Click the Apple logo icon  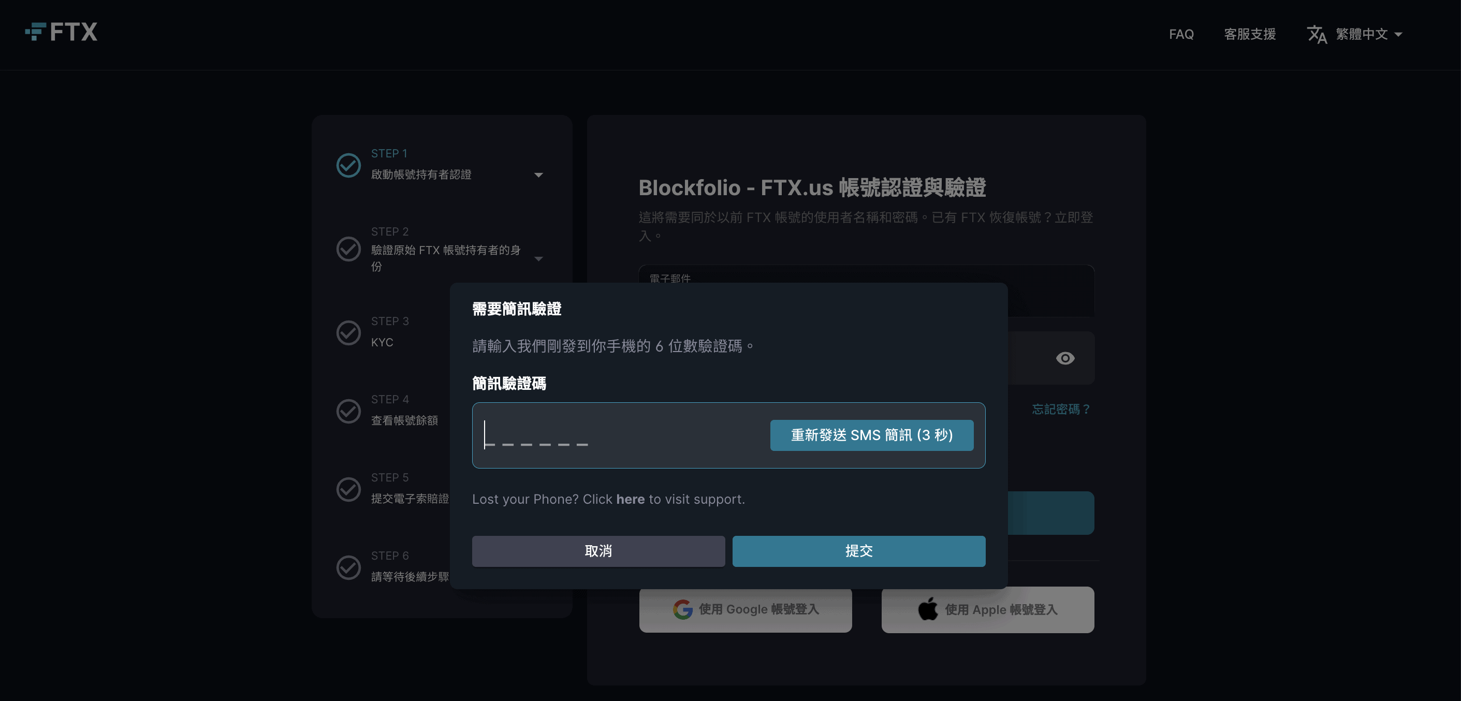click(928, 608)
